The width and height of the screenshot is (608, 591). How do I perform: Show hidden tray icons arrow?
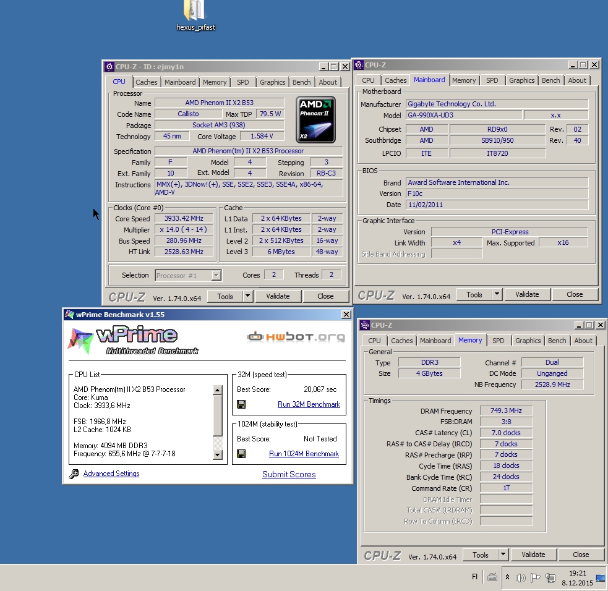(x=507, y=577)
